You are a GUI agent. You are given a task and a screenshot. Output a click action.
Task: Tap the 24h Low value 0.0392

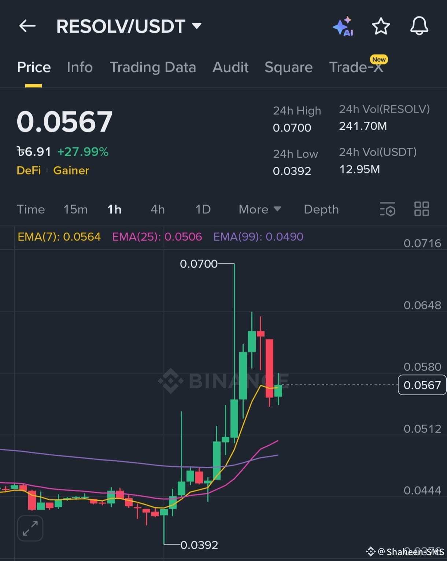point(292,171)
